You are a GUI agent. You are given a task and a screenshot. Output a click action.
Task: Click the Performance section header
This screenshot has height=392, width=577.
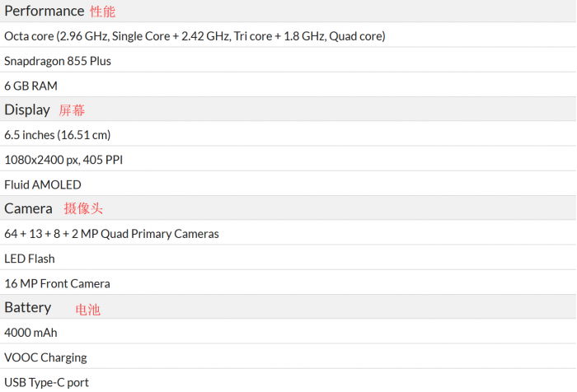click(44, 11)
